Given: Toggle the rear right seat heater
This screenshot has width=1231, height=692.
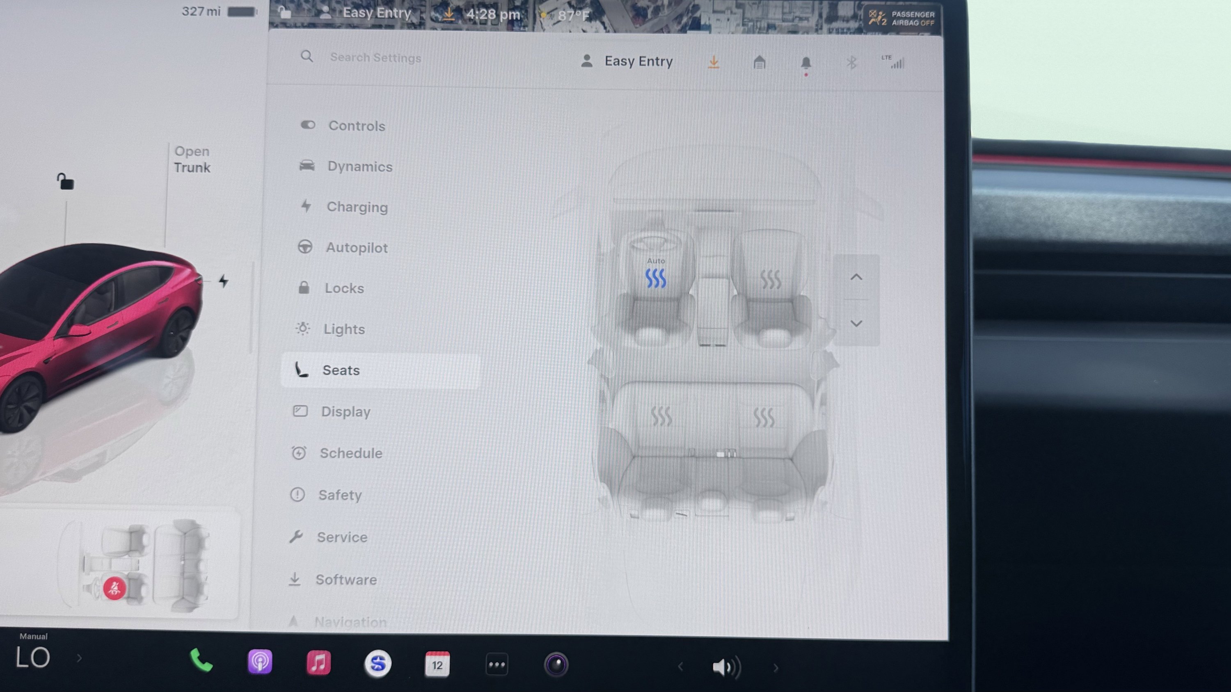Looking at the screenshot, I should tap(764, 417).
